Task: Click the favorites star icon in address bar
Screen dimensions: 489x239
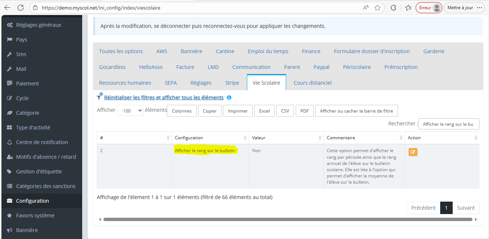Action: pos(377,8)
